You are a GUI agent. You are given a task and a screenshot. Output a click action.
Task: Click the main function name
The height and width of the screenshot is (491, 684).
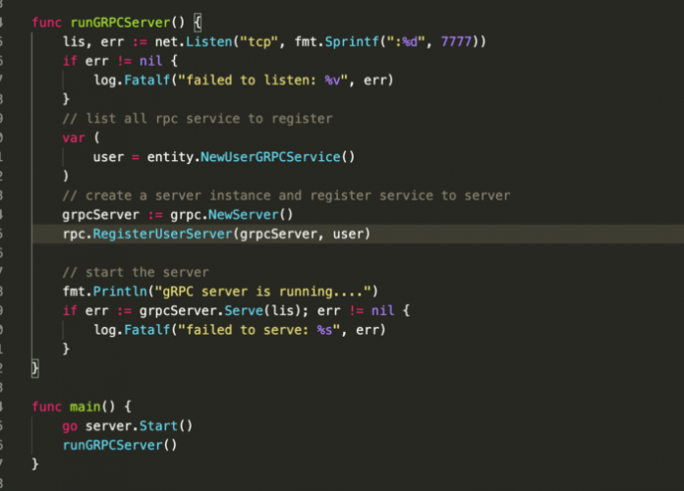88,406
